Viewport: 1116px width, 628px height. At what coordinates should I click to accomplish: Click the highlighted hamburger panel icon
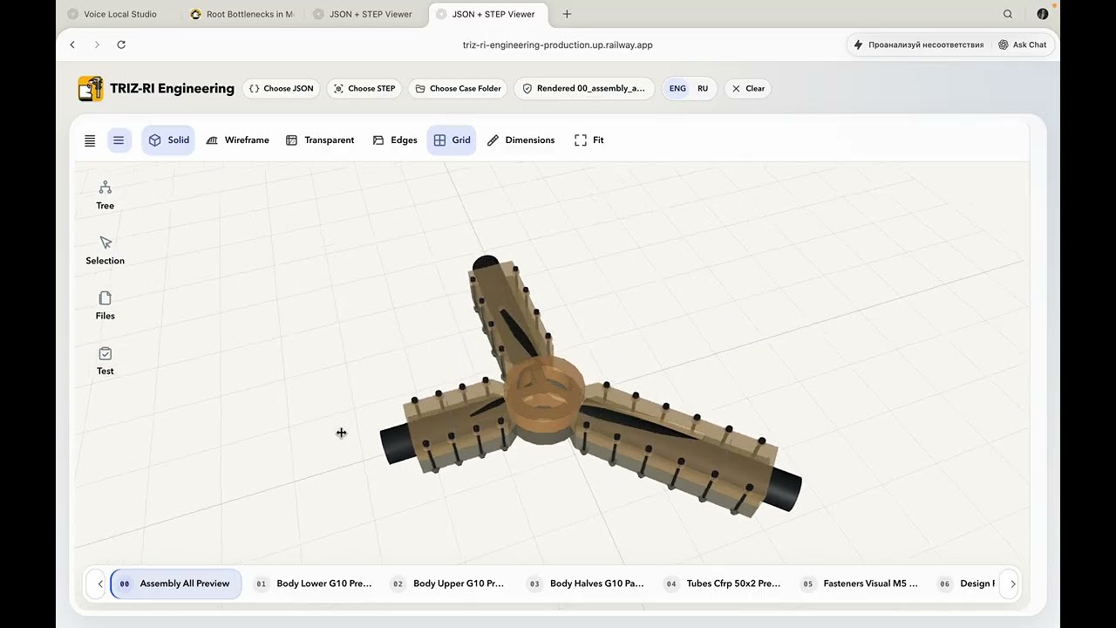point(119,140)
